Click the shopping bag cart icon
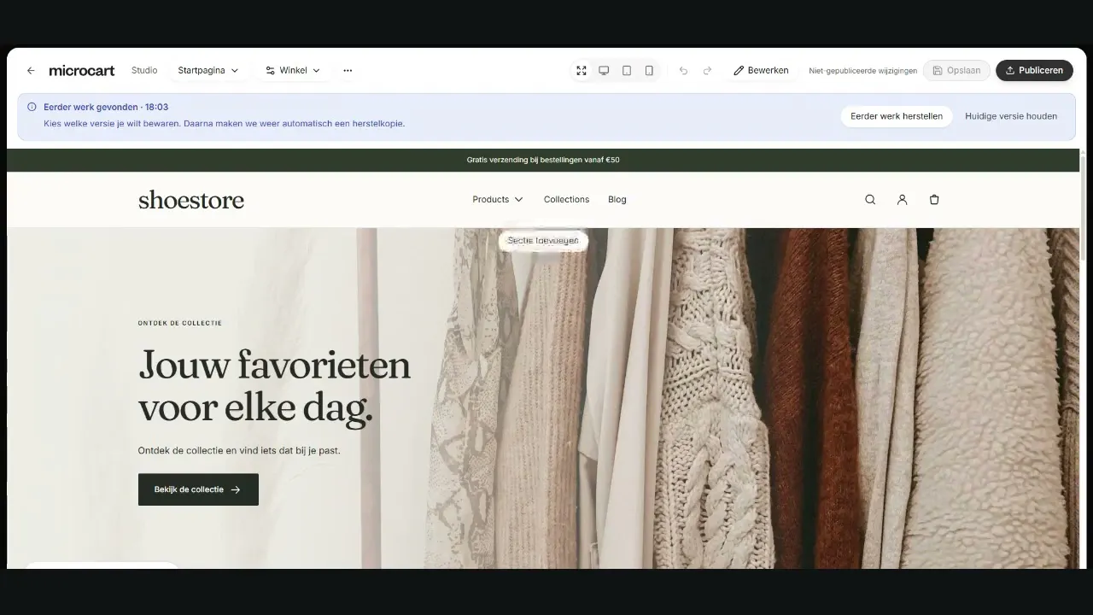 tap(934, 200)
